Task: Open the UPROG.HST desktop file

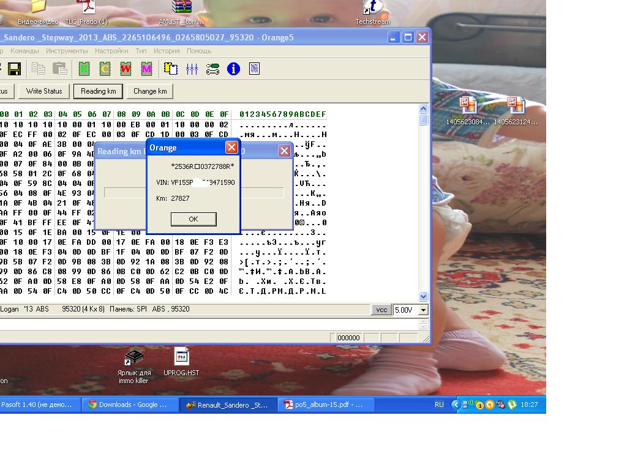Action: [x=181, y=362]
